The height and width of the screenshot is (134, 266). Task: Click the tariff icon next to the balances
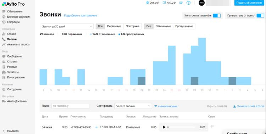pyautogui.click(x=181, y=3)
